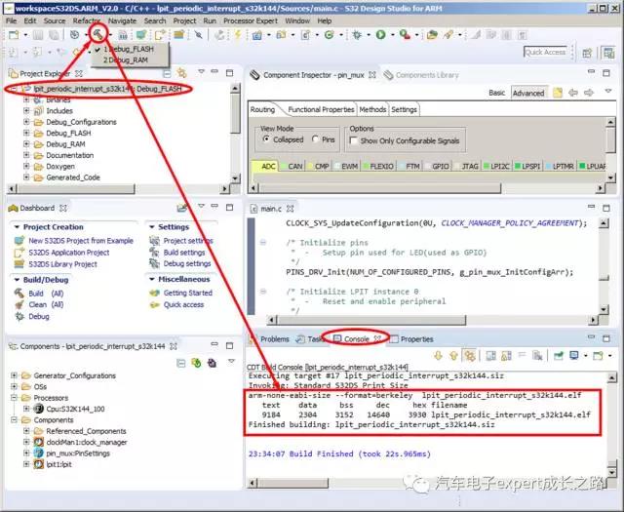Expand the Generated_Code folder in Project Explorer
624x512 pixels.
point(26,177)
